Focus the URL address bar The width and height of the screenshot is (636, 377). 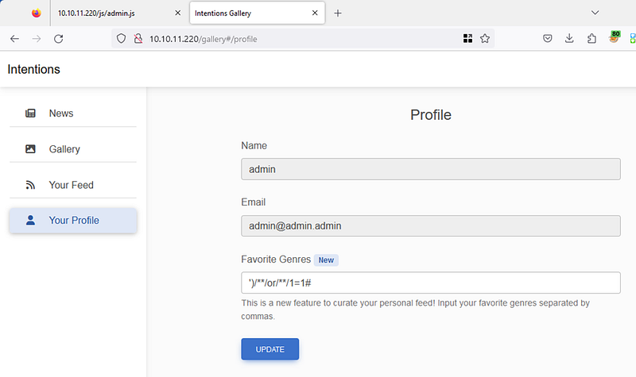[304, 39]
